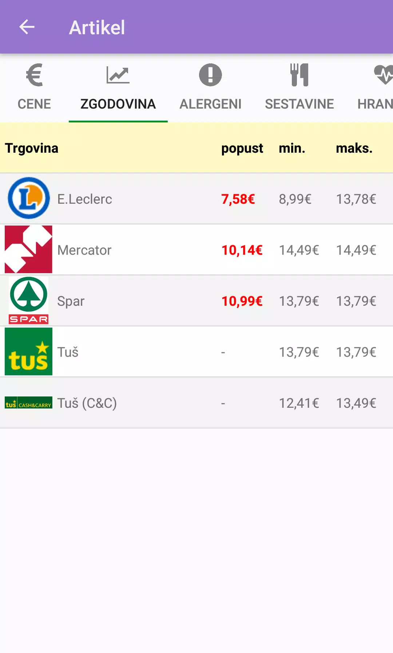Tap the Tuš Cash&Carry logo

click(x=28, y=403)
